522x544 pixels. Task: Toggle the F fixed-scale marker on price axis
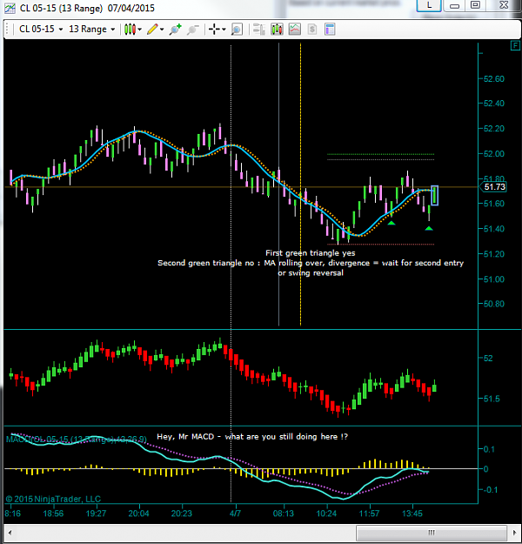point(515,45)
